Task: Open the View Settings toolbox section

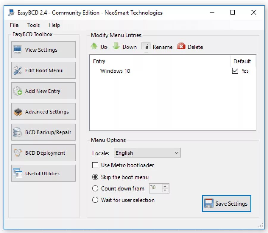Action: pos(43,50)
